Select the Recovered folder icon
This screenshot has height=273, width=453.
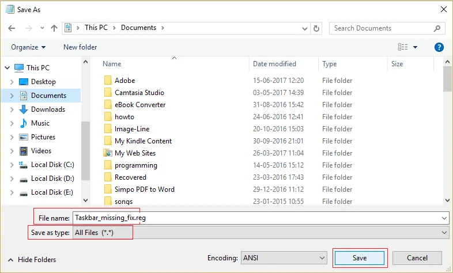[108, 177]
